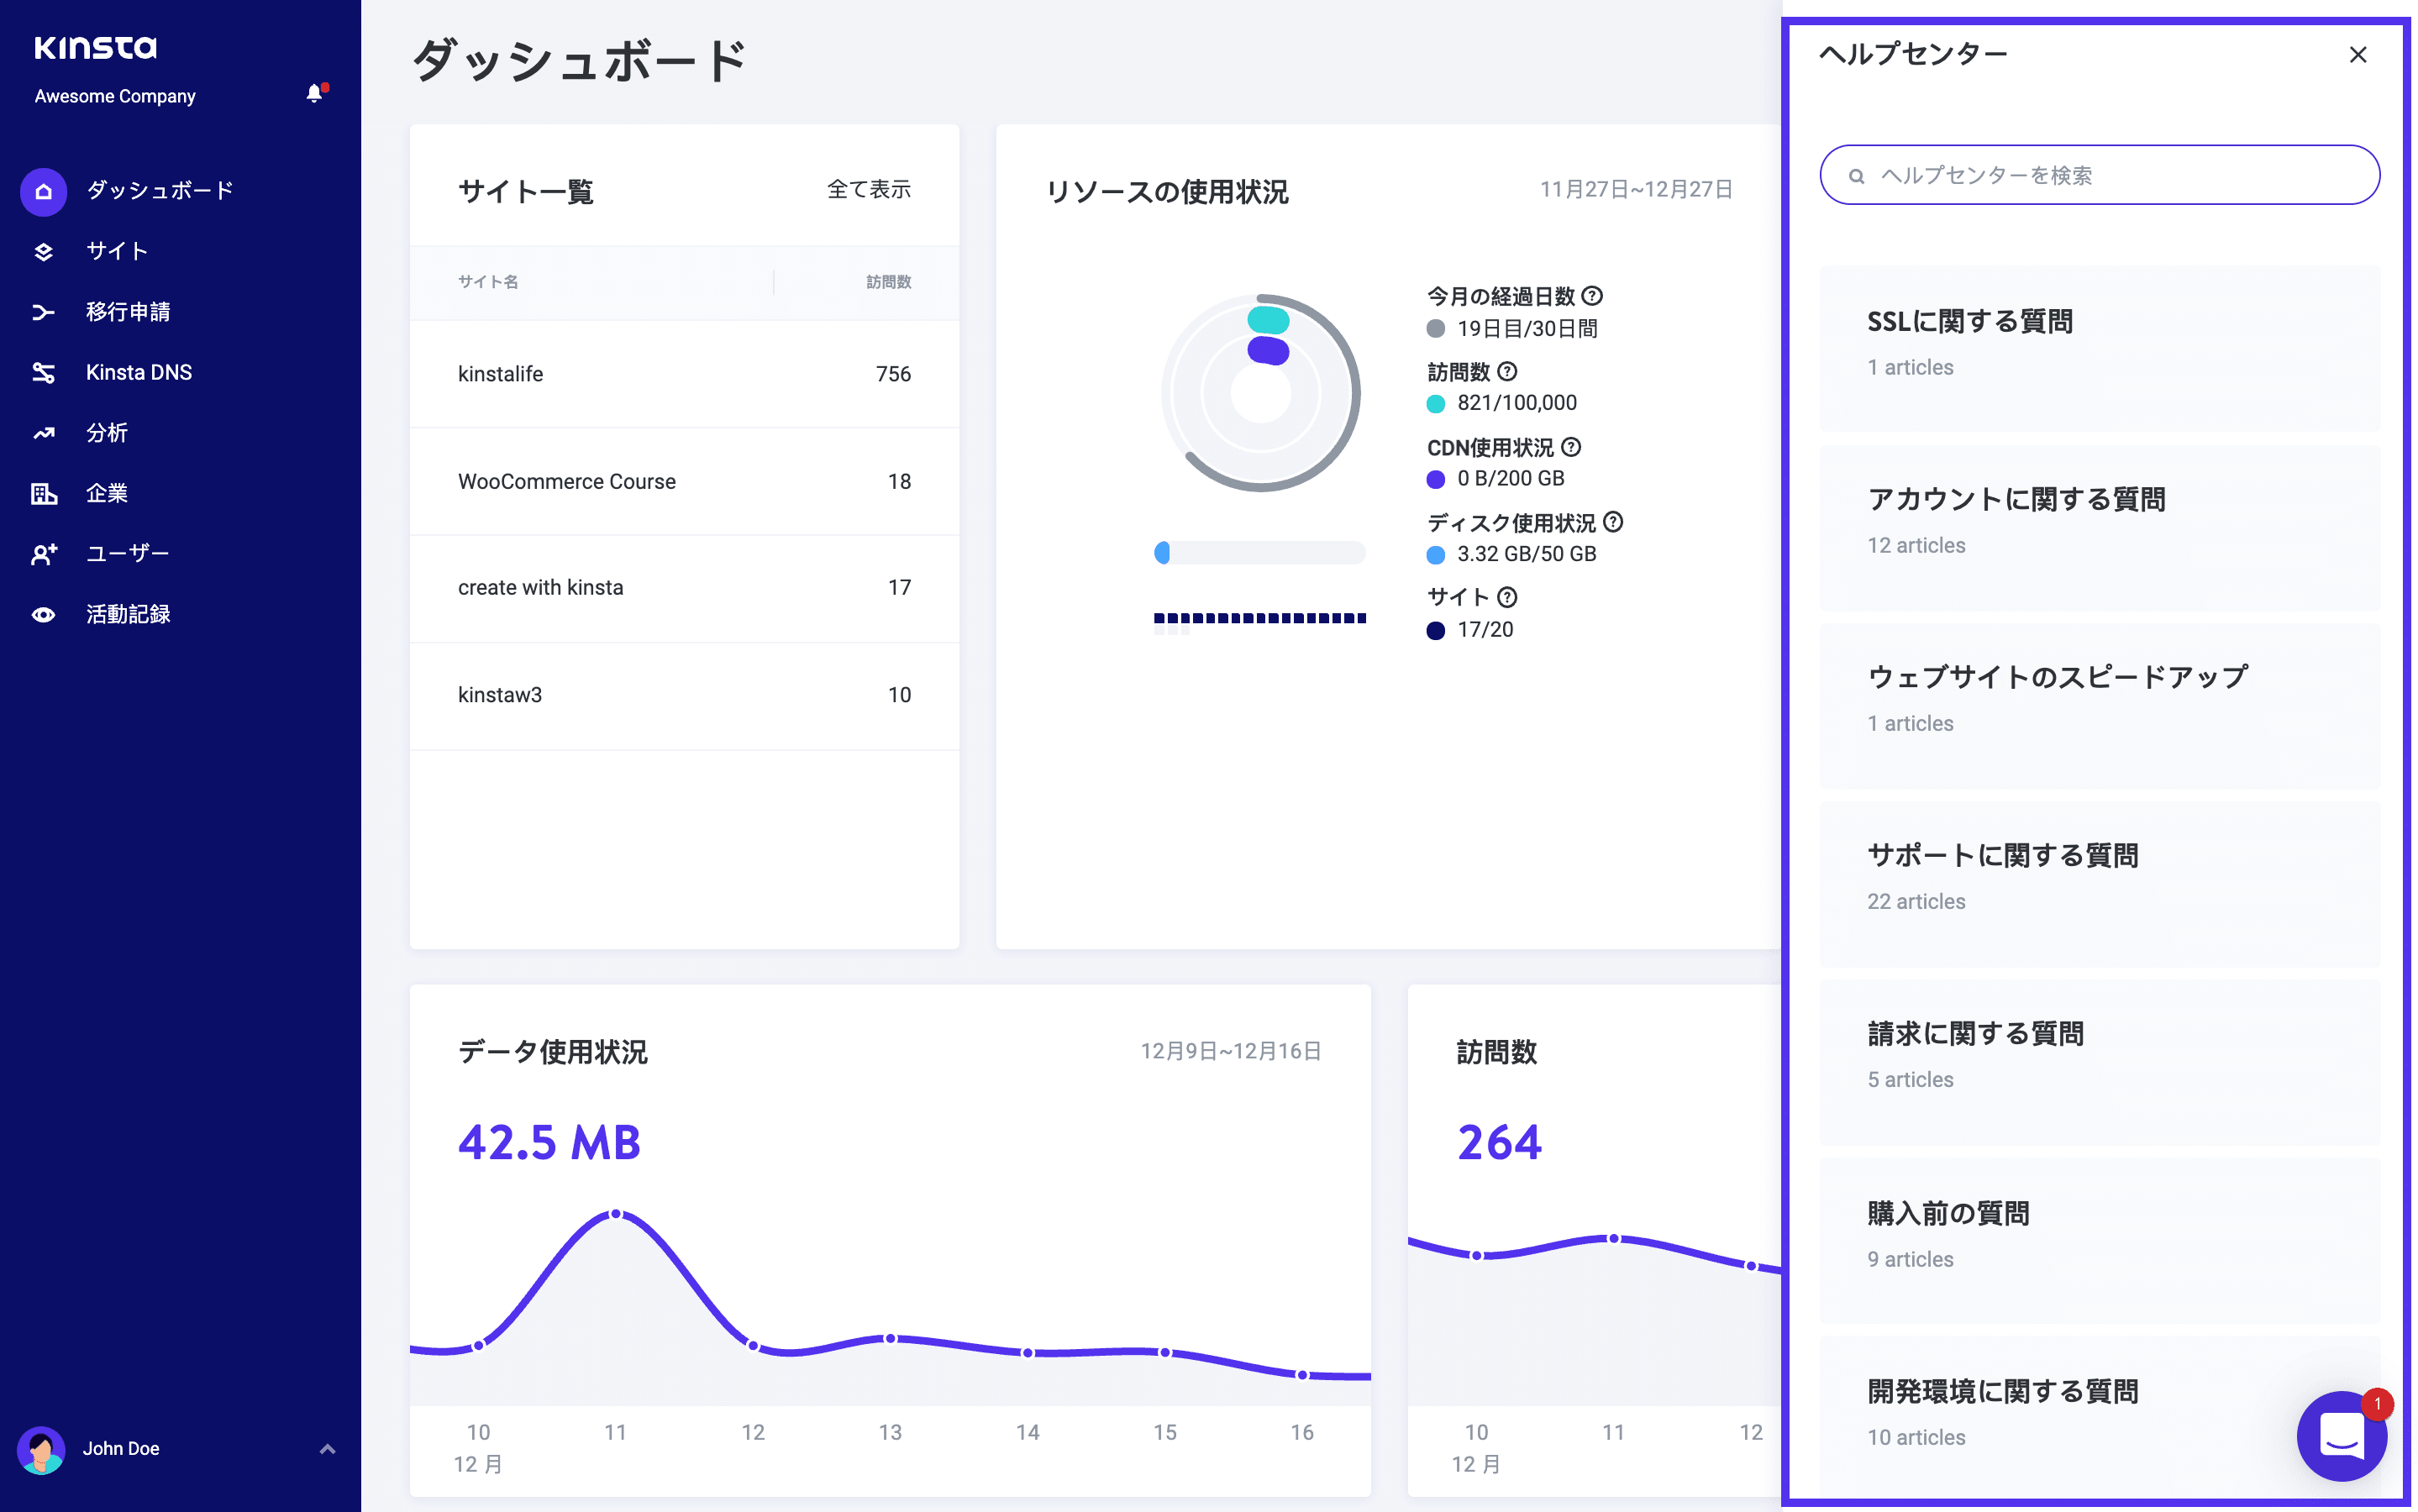Screen dimensions: 2418x1512
Task: Open the 企業 company sidebar icon
Action: click(43, 492)
